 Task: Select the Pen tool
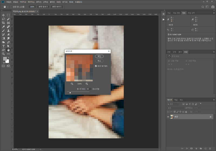8,42
